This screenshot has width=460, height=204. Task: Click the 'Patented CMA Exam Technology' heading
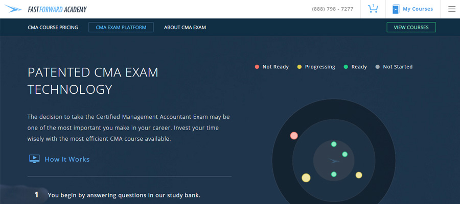pyautogui.click(x=93, y=81)
